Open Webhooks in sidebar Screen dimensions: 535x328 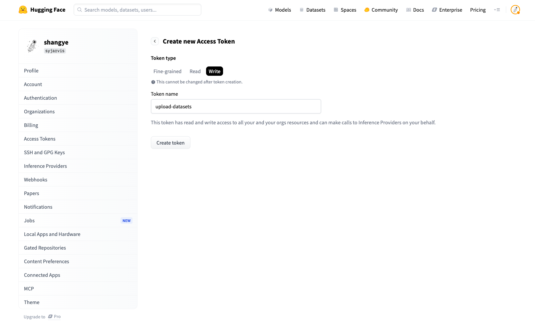(78, 180)
